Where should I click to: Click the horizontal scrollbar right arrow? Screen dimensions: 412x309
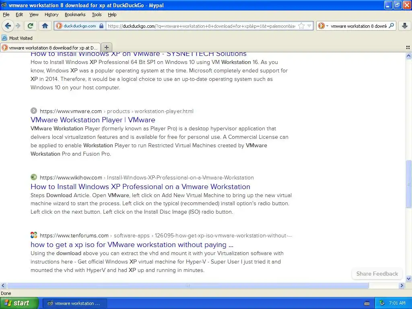(402, 285)
